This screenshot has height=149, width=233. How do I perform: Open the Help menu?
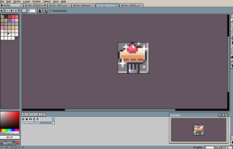63,1
